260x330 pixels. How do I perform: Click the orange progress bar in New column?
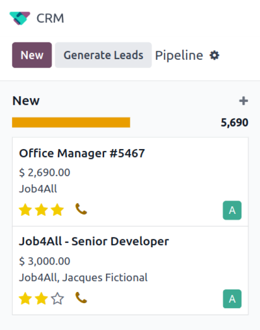71,123
